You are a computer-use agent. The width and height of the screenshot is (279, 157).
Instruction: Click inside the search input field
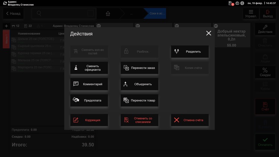(x=64, y=13)
